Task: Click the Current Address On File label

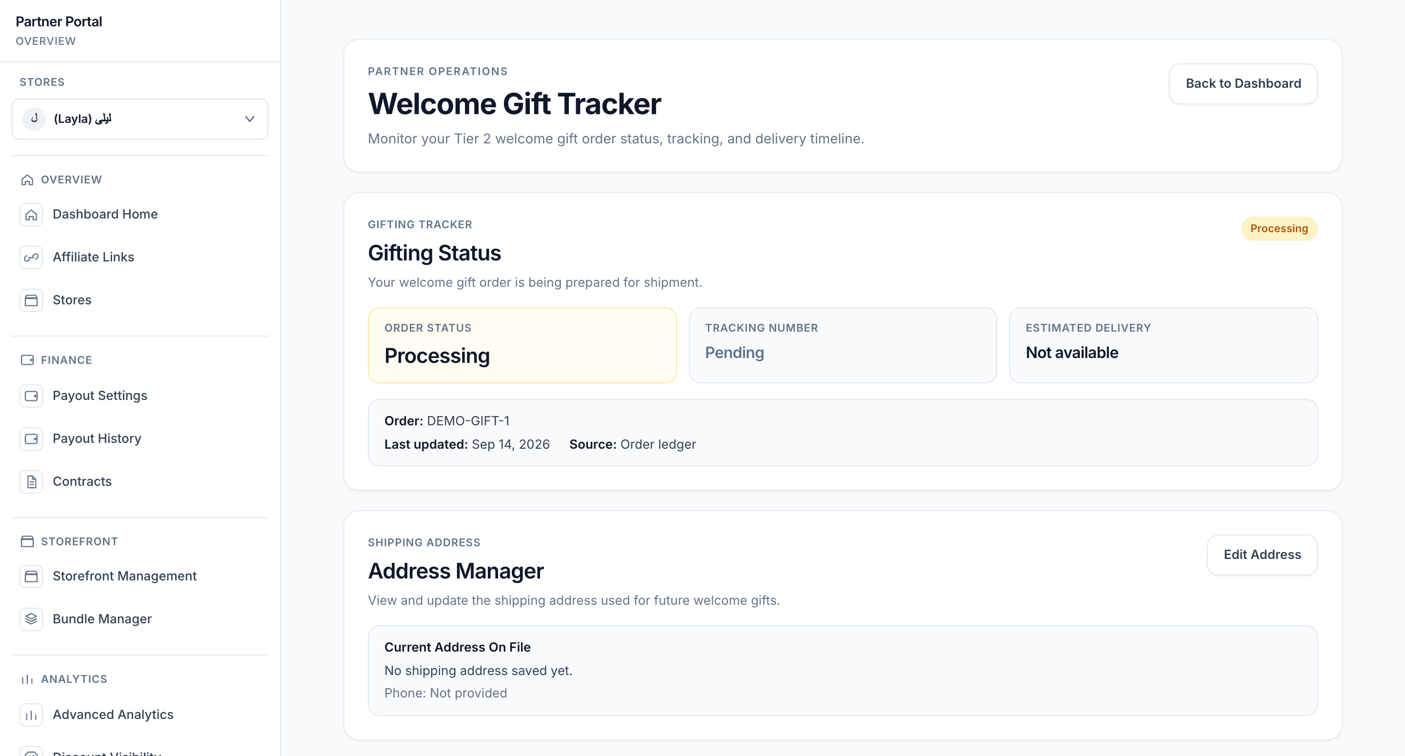Action: pos(457,647)
